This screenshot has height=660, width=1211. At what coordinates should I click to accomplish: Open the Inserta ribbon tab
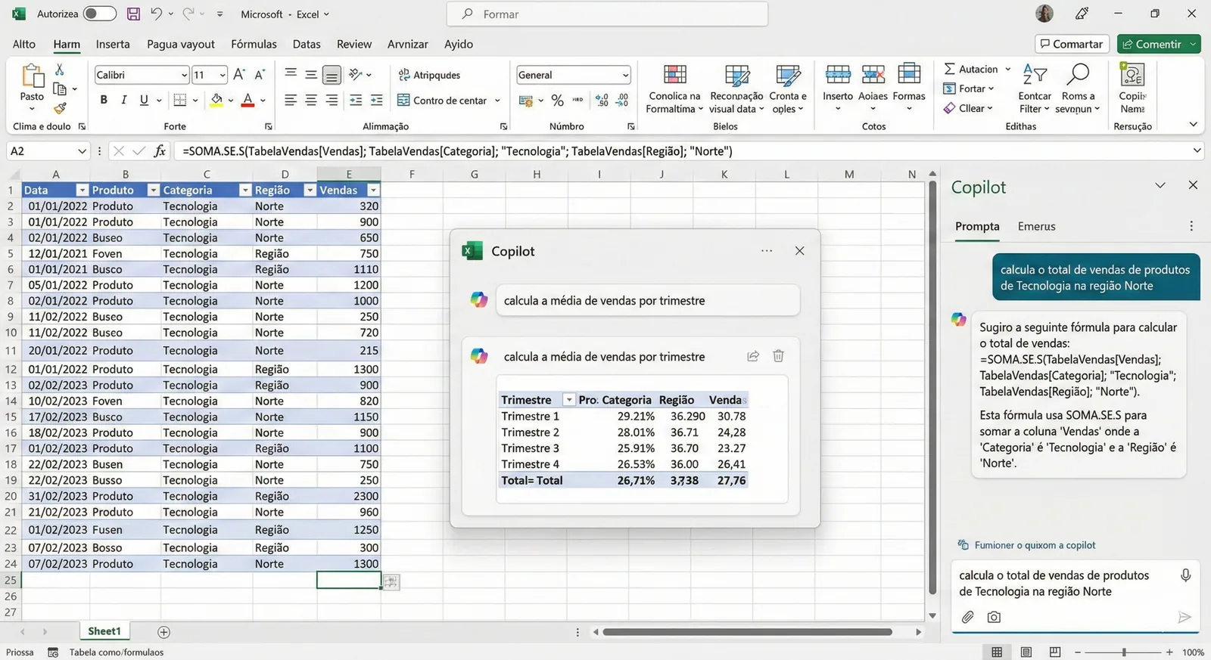(113, 44)
